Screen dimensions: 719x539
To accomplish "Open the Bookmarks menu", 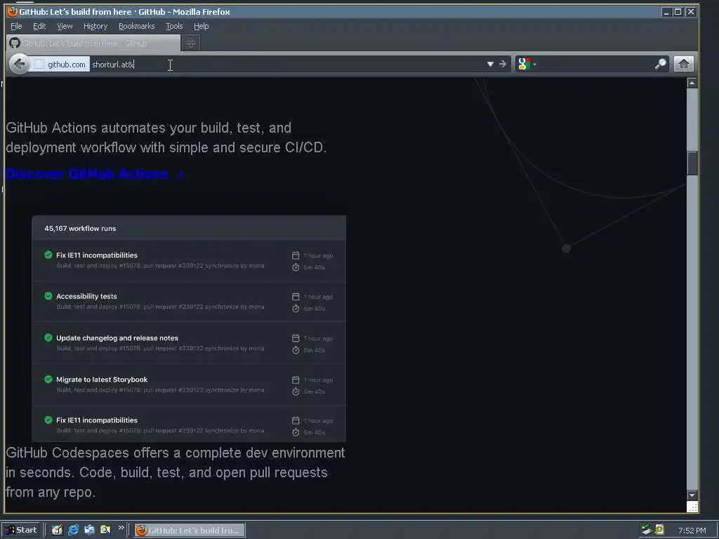I will click(x=137, y=26).
